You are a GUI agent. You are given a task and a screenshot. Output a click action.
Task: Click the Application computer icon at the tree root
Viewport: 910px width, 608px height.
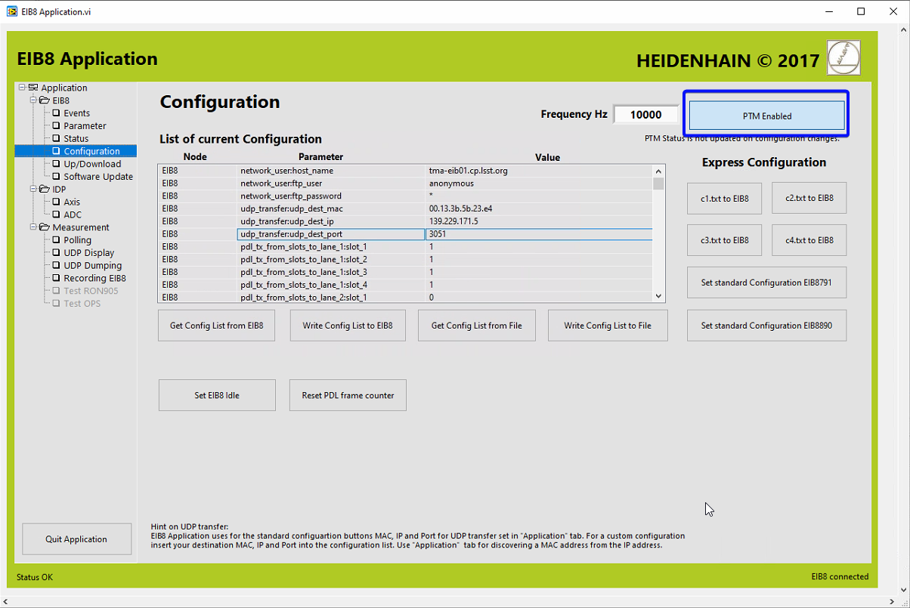(33, 88)
